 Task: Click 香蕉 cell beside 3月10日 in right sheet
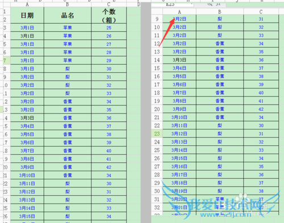[x=220, y=117]
